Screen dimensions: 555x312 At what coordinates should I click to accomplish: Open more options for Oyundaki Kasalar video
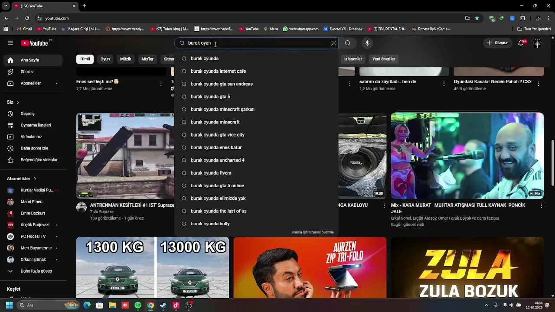click(x=539, y=84)
